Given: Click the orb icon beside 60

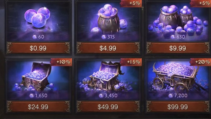Looking at the screenshot, I should pos(35,37).
